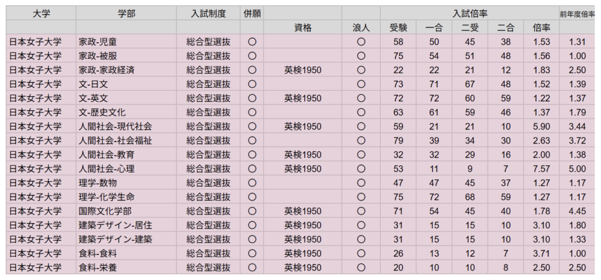601x280 pixels.
Task: Select 倍率 value 7.57 for 心理
Action: pos(542,169)
